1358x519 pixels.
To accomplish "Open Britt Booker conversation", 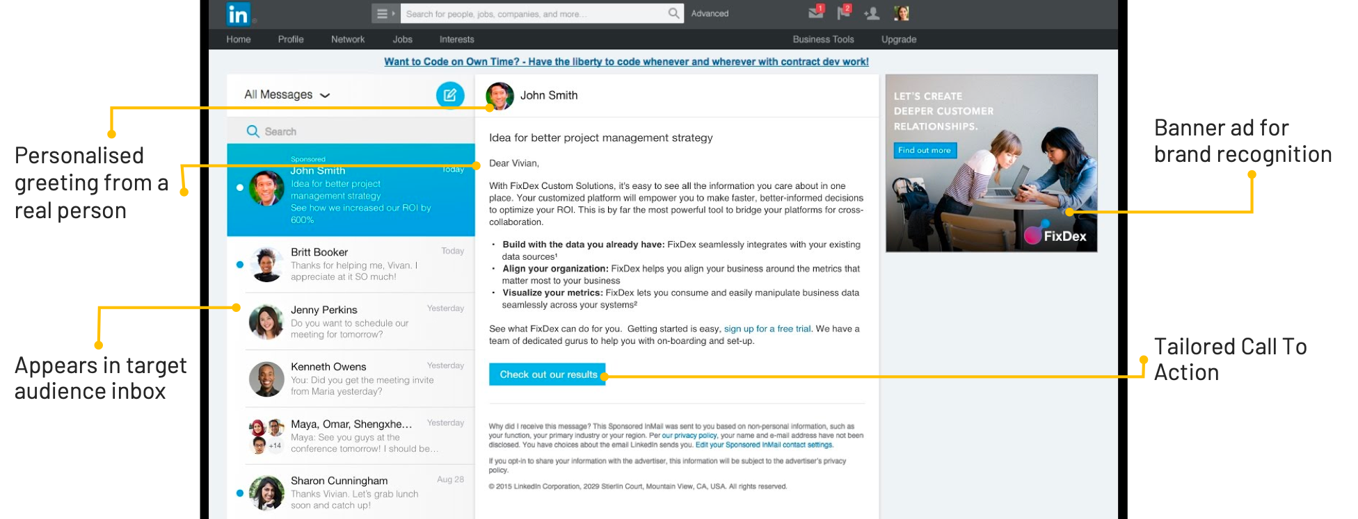I will pyautogui.click(x=351, y=264).
